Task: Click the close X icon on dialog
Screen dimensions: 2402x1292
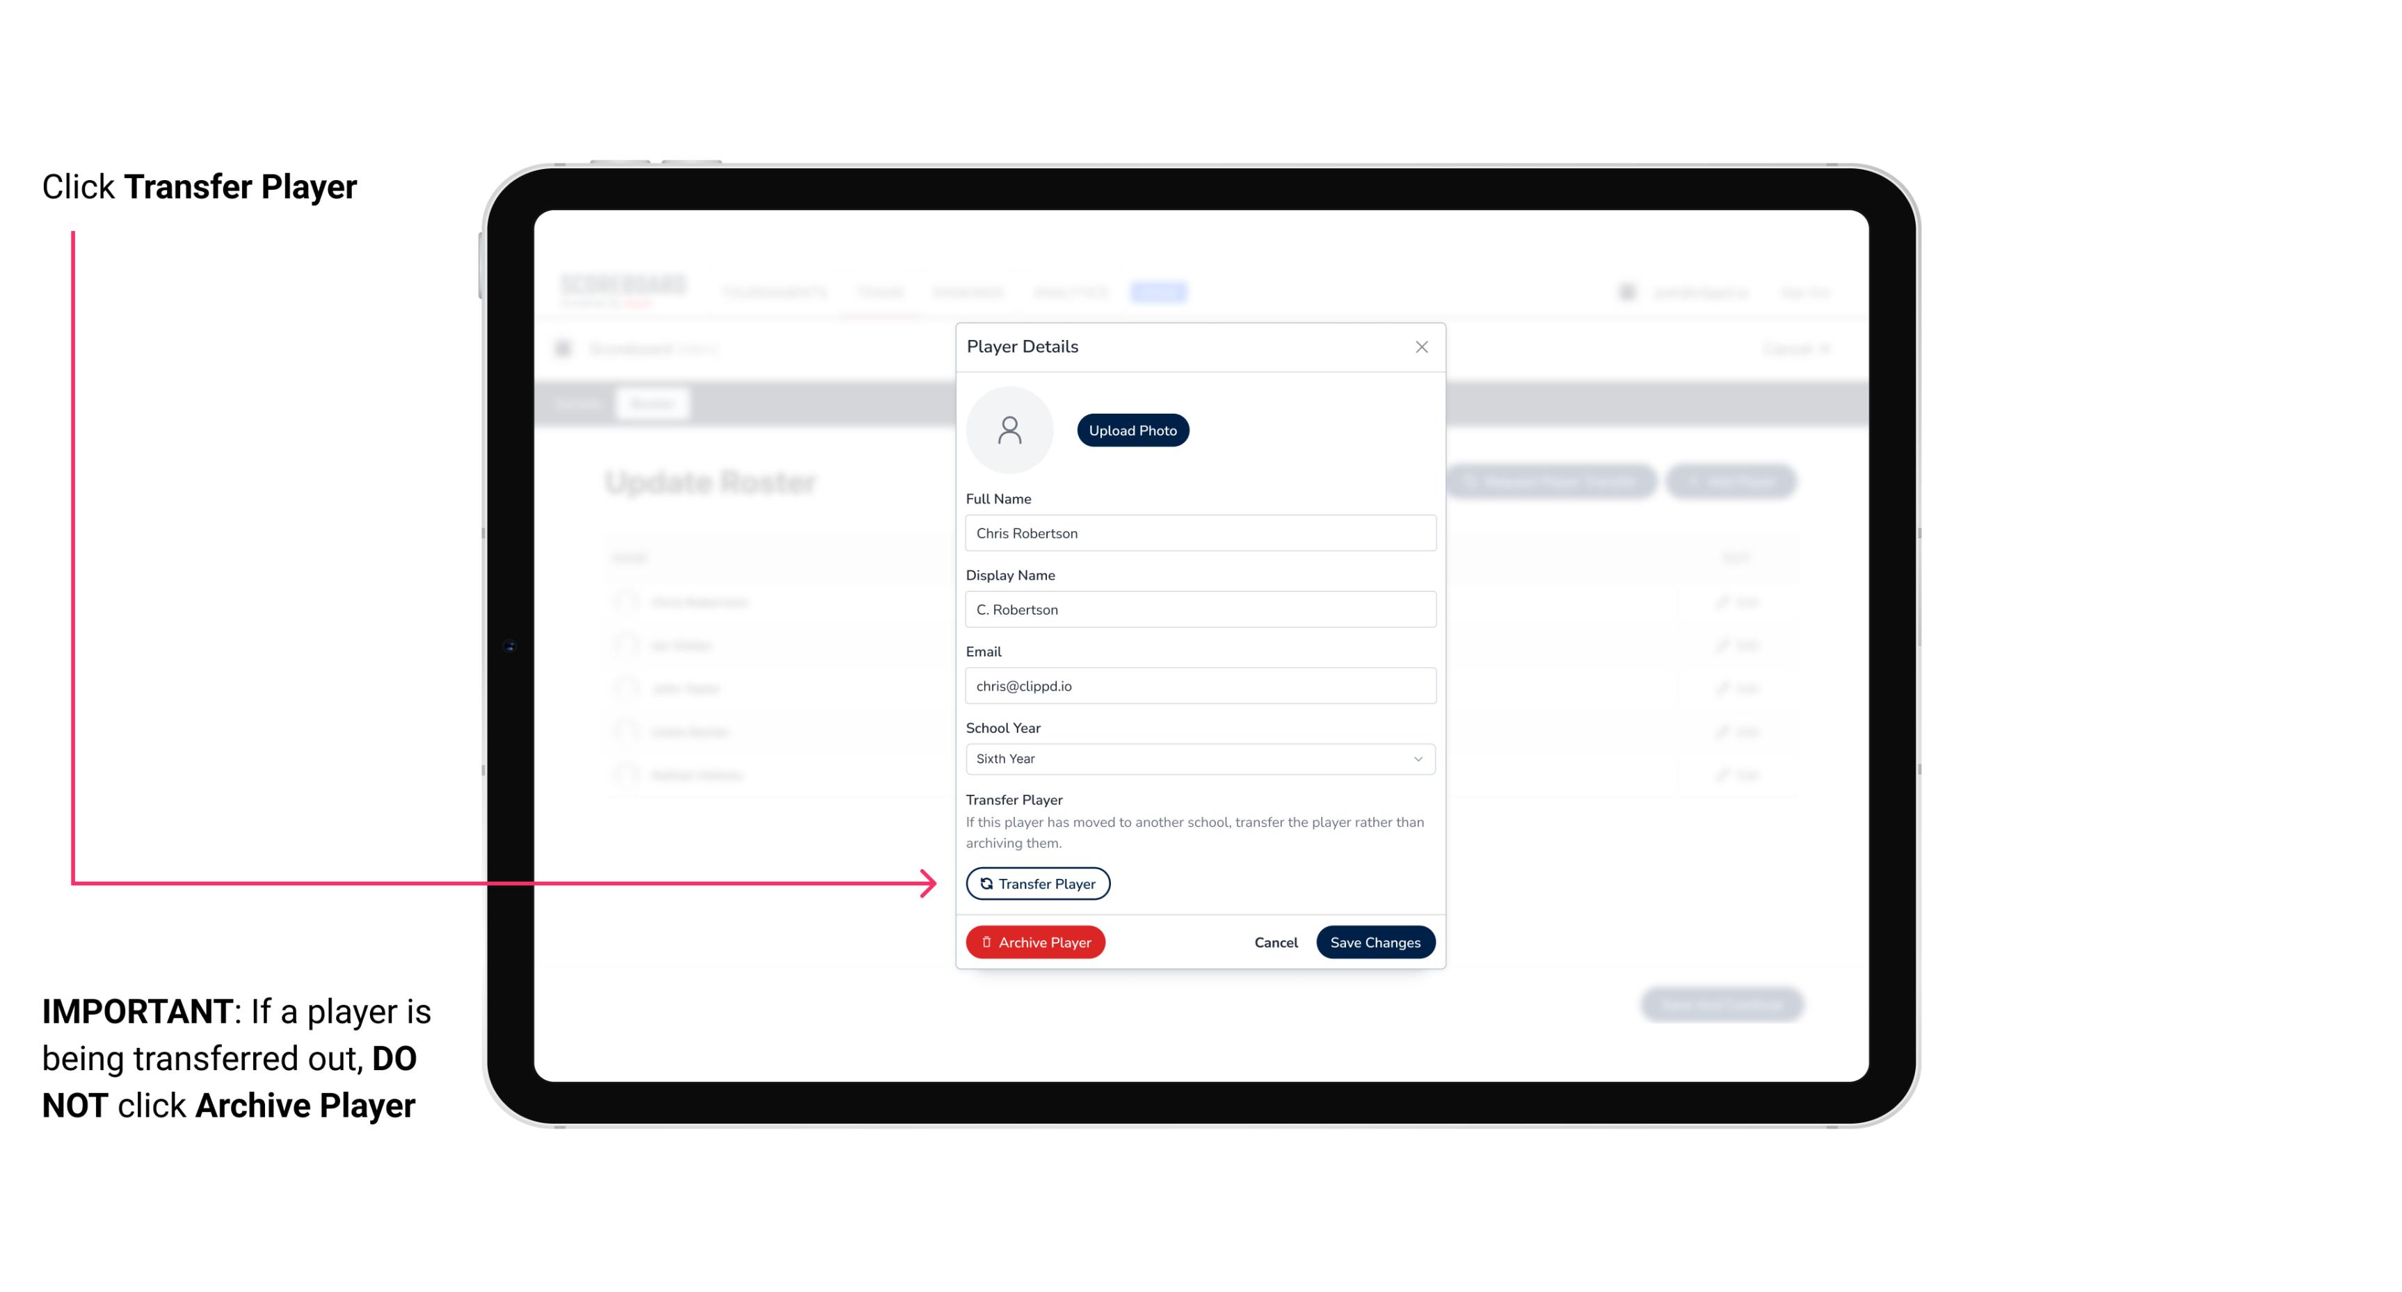Action: point(1421,346)
